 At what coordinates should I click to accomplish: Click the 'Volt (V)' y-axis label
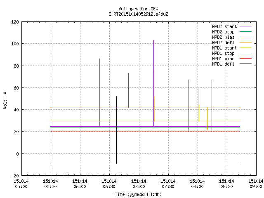(5, 99)
